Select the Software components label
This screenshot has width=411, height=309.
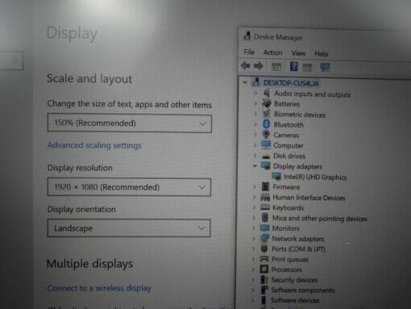pos(302,290)
